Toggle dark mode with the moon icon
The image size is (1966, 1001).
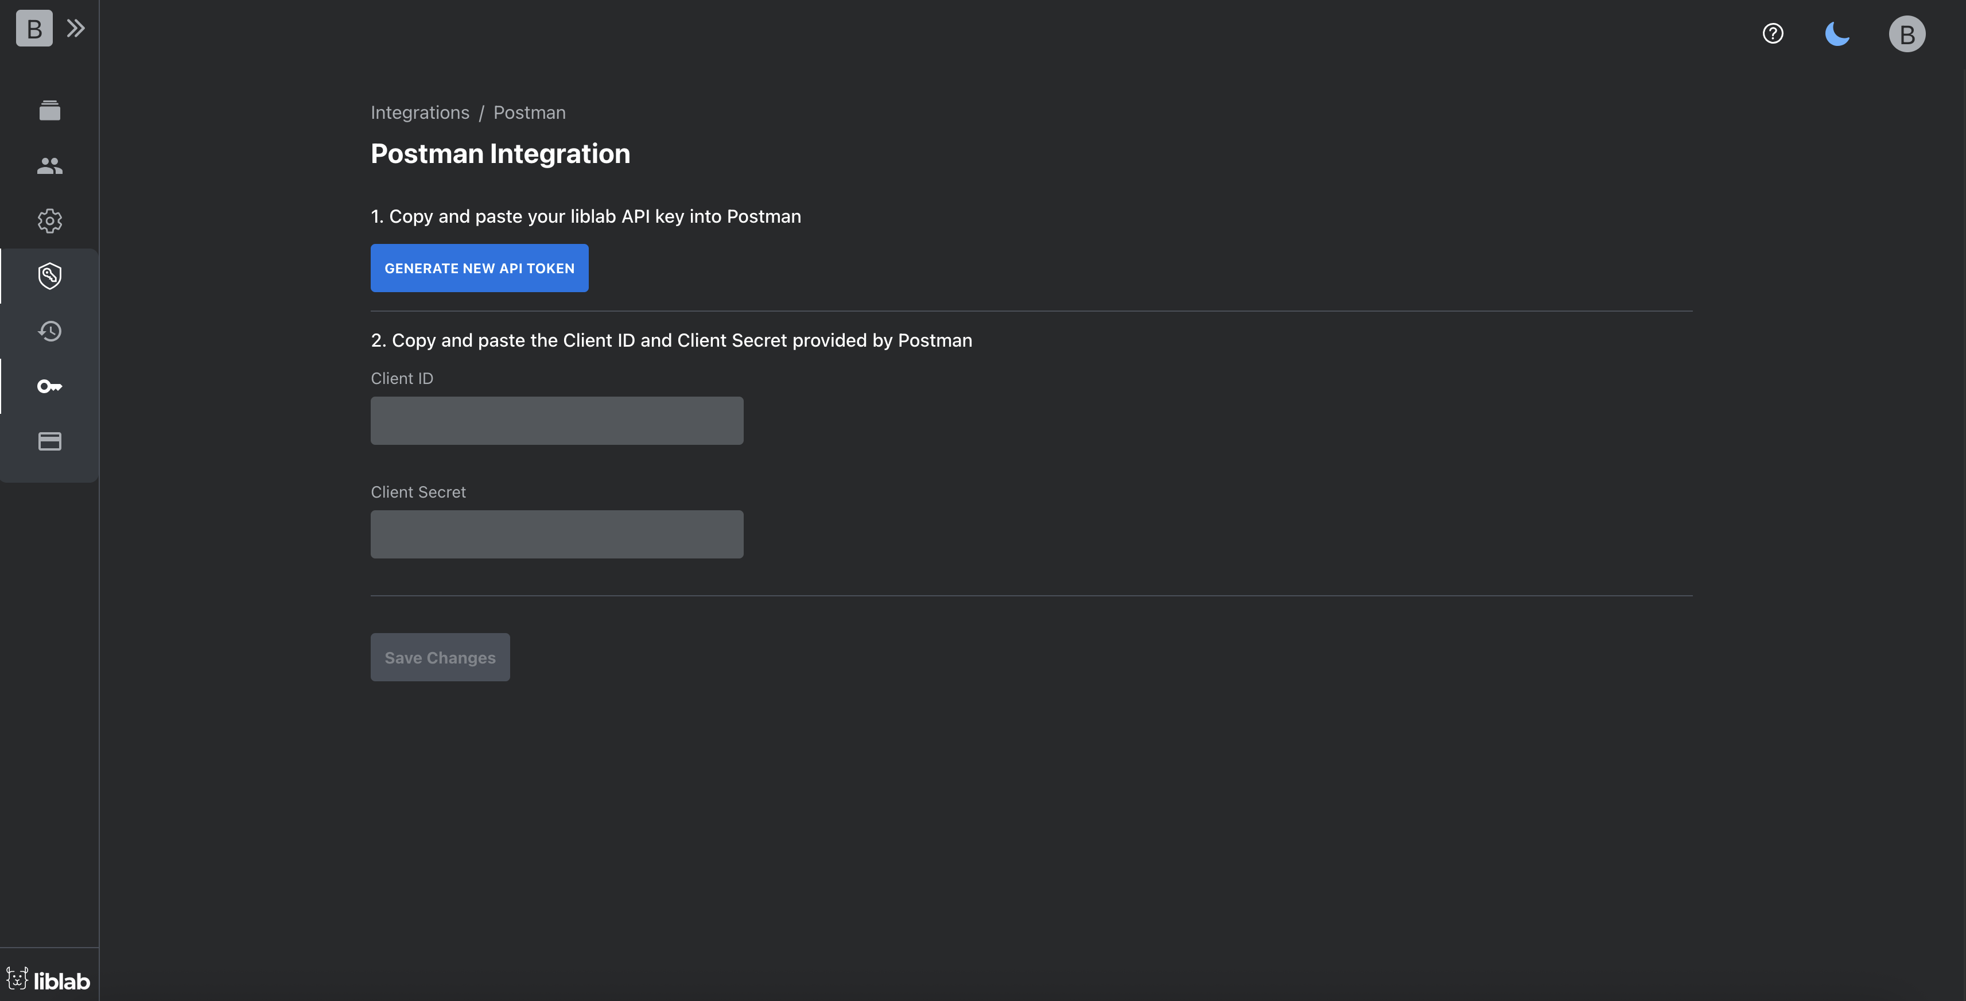click(1838, 33)
